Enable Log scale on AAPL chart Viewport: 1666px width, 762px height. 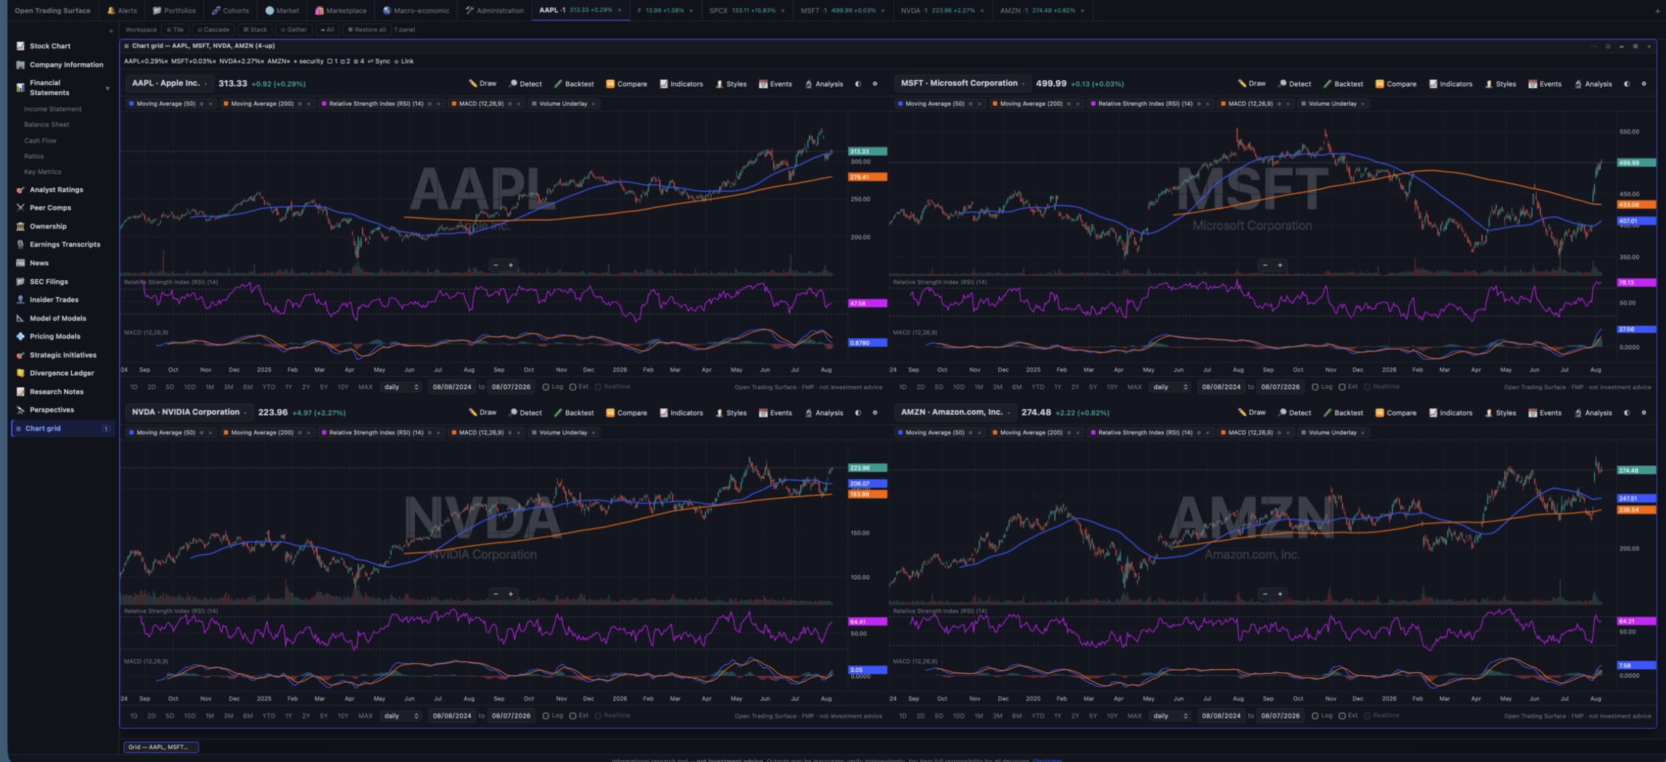[x=552, y=387]
